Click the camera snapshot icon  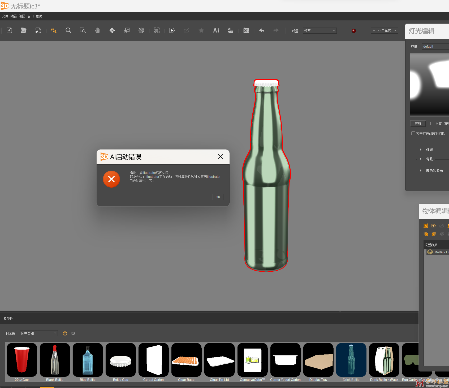coord(246,30)
